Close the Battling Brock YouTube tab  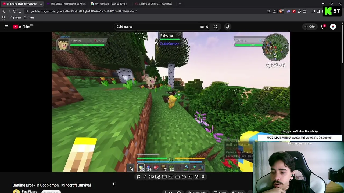click(41, 4)
